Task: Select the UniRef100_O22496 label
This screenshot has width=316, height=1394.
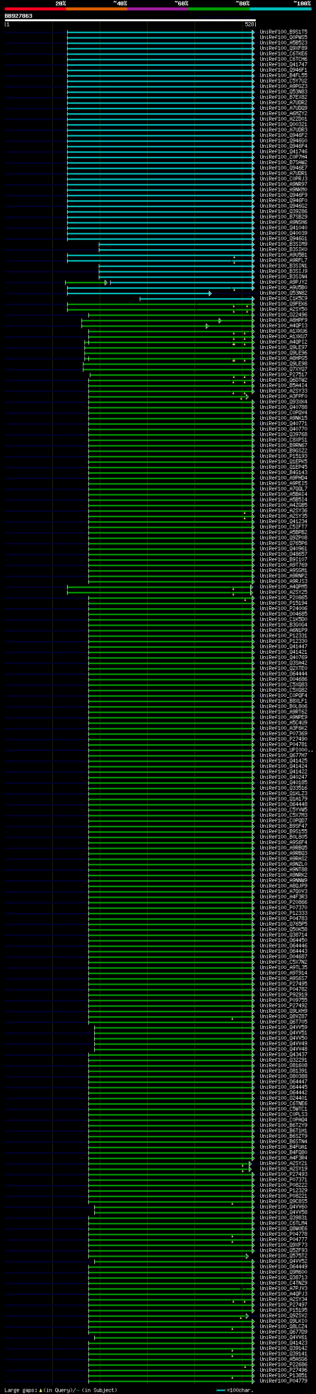Action: point(283,315)
